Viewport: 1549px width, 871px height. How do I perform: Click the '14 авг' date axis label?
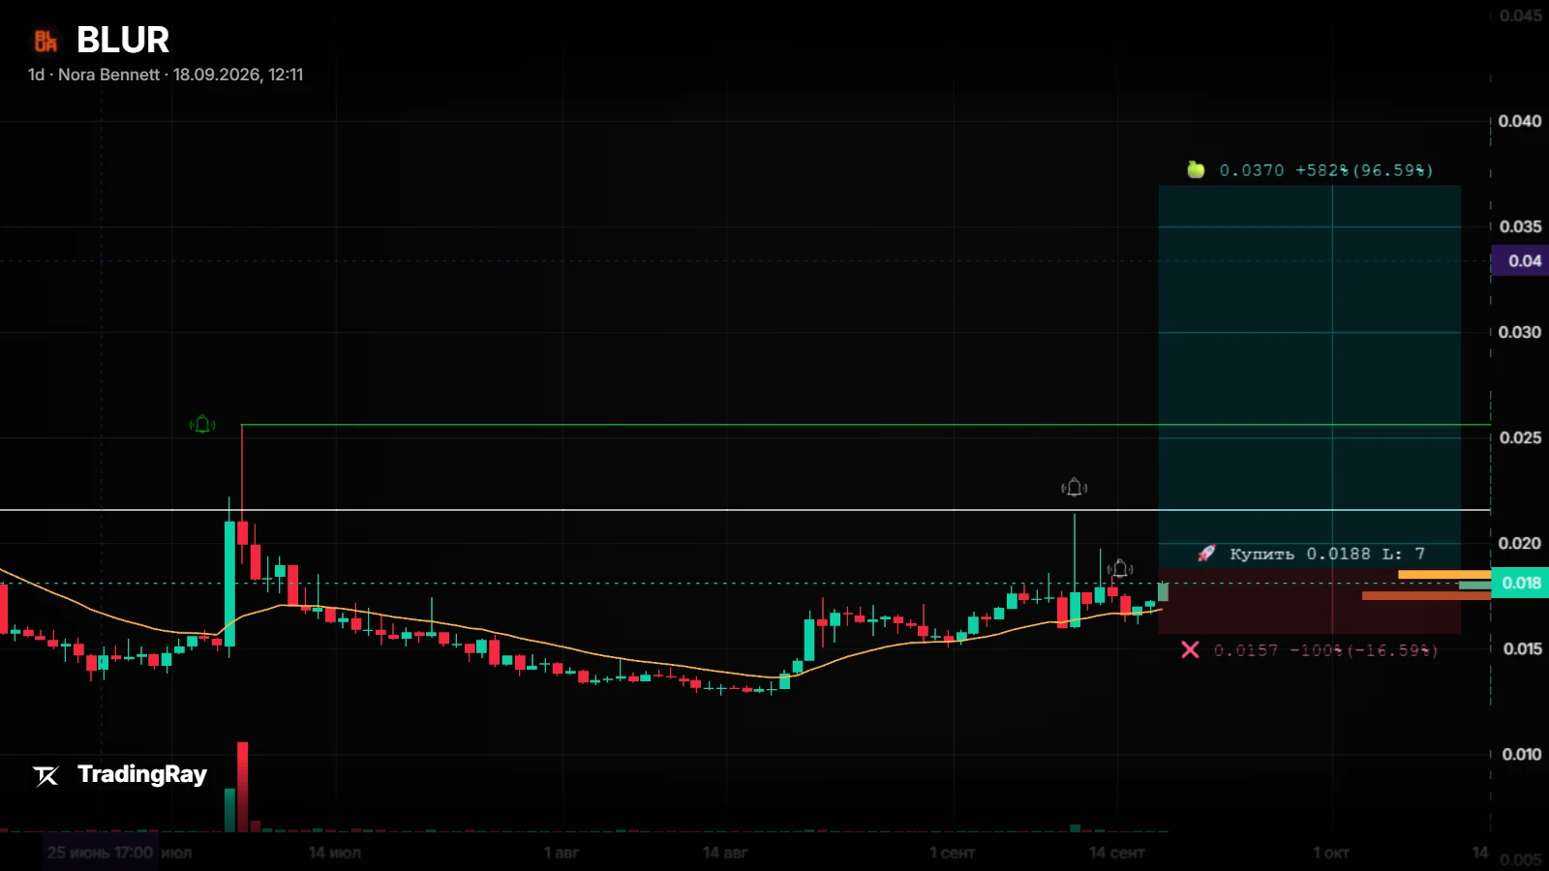tap(725, 853)
